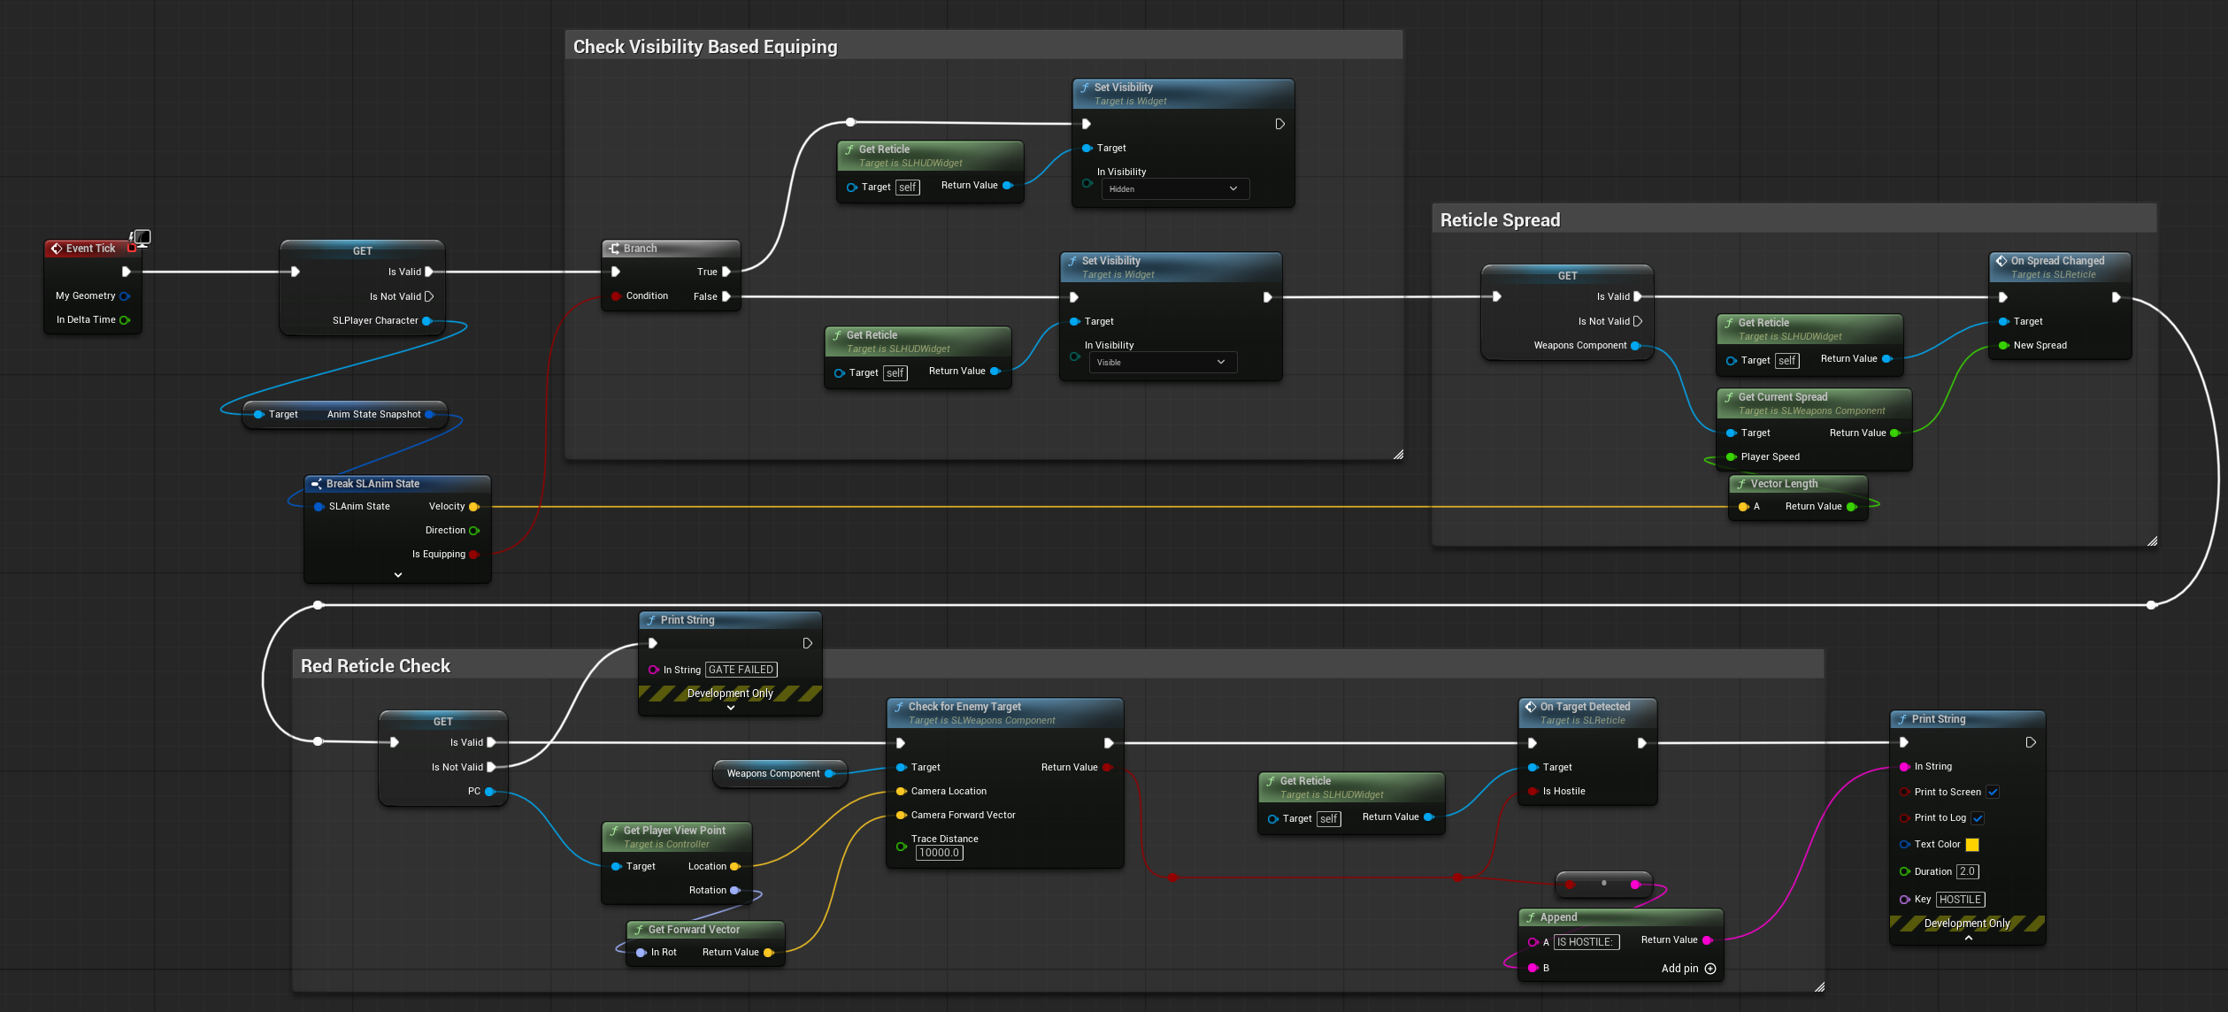Click the resize handle of Red Reticle Check comment

coord(1819,987)
